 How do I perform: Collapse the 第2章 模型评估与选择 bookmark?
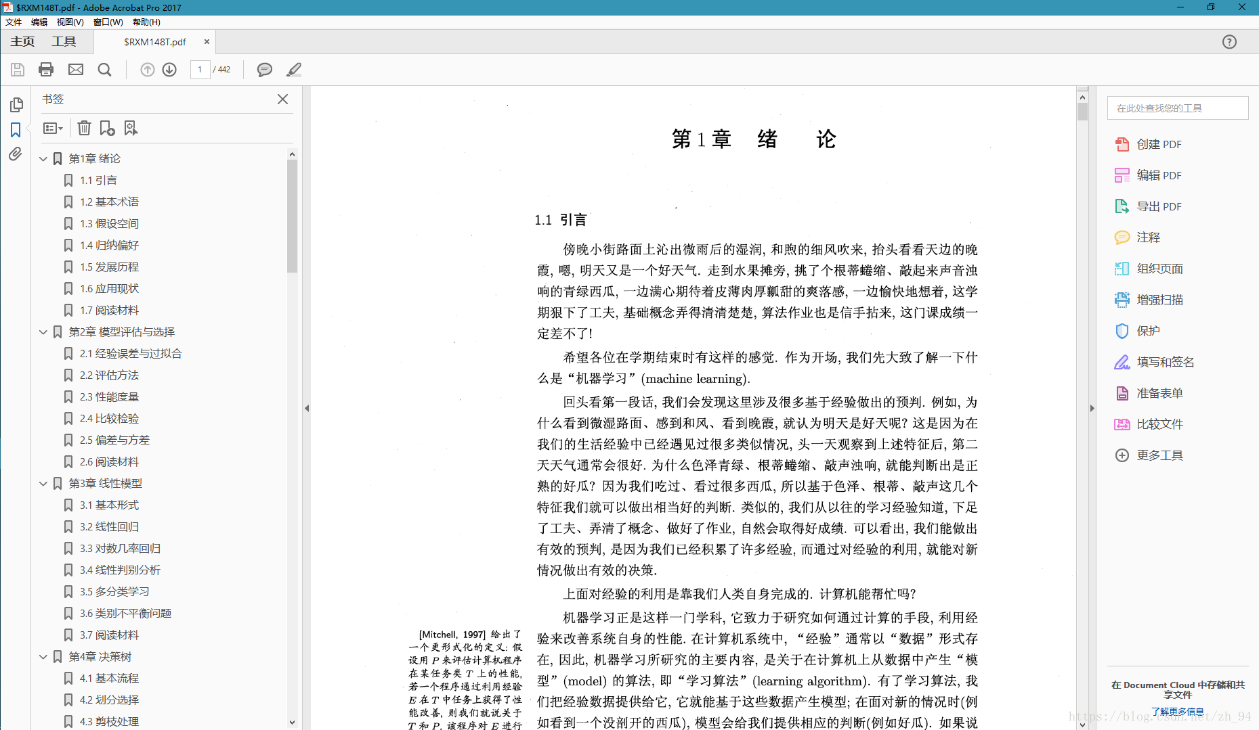43,332
